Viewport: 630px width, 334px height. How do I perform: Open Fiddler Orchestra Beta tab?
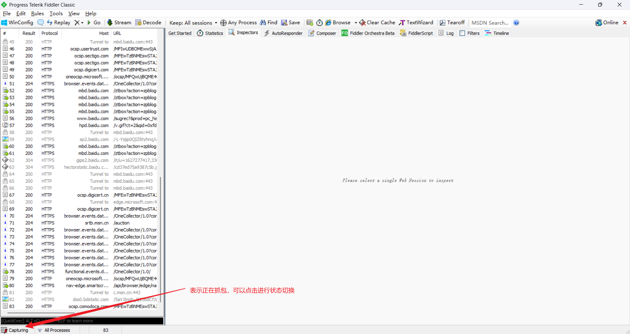368,33
